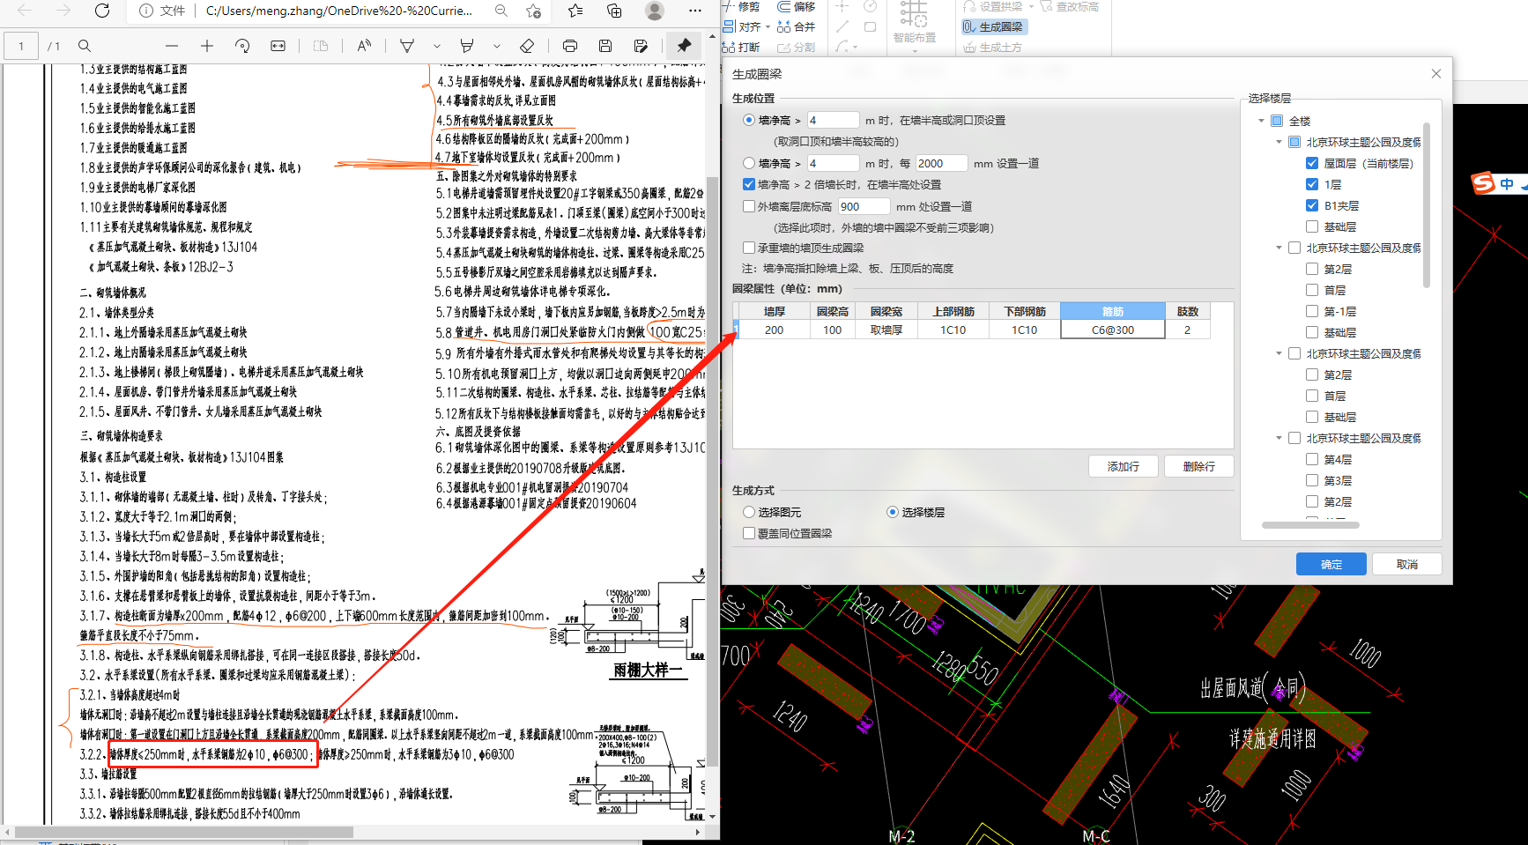Open the browser favorites list
Screen dimensions: 1528x845
pos(575,11)
